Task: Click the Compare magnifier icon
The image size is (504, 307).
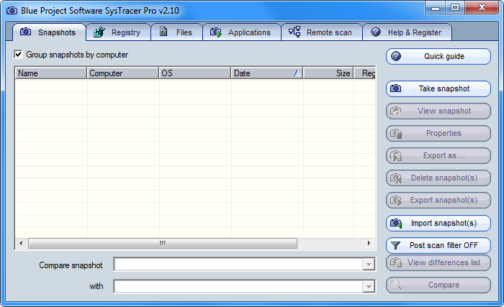Action: [395, 284]
